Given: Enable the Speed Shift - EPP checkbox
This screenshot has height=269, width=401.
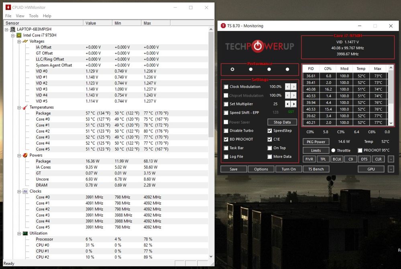Looking at the screenshot, I should pos(226,113).
